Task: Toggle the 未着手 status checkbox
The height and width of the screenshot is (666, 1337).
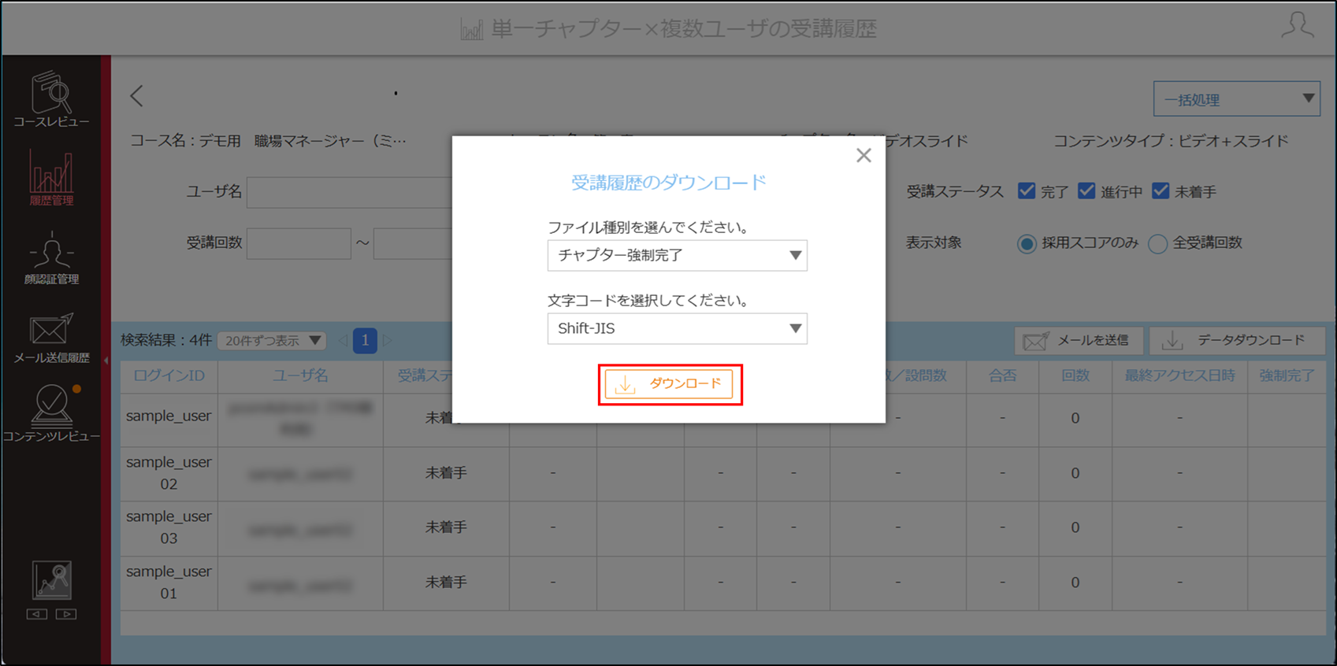Action: 1160,191
